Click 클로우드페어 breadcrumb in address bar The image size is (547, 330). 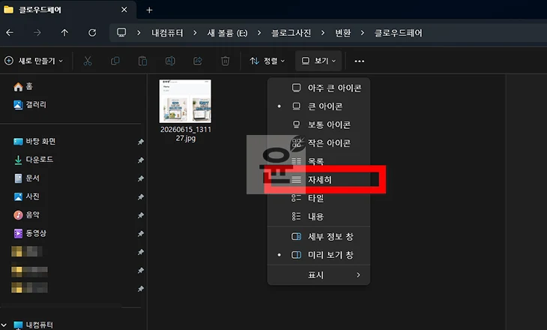[x=398, y=33]
